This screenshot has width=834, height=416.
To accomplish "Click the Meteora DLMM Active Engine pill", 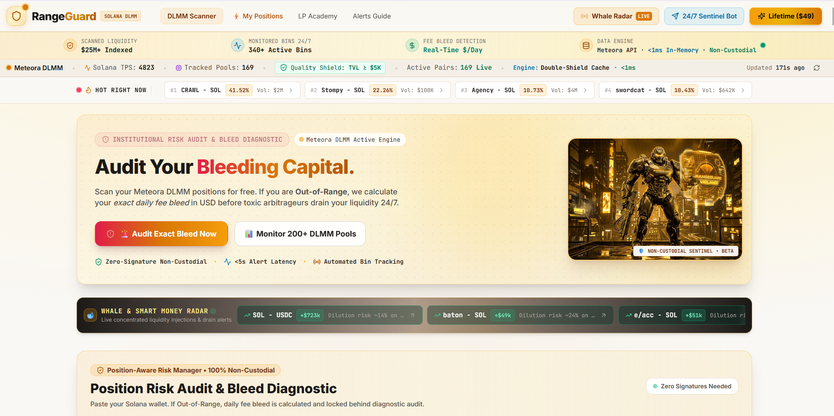I will pyautogui.click(x=350, y=140).
